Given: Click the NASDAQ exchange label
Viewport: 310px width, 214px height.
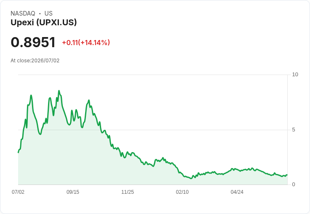Looking at the screenshot, I should coord(23,13).
